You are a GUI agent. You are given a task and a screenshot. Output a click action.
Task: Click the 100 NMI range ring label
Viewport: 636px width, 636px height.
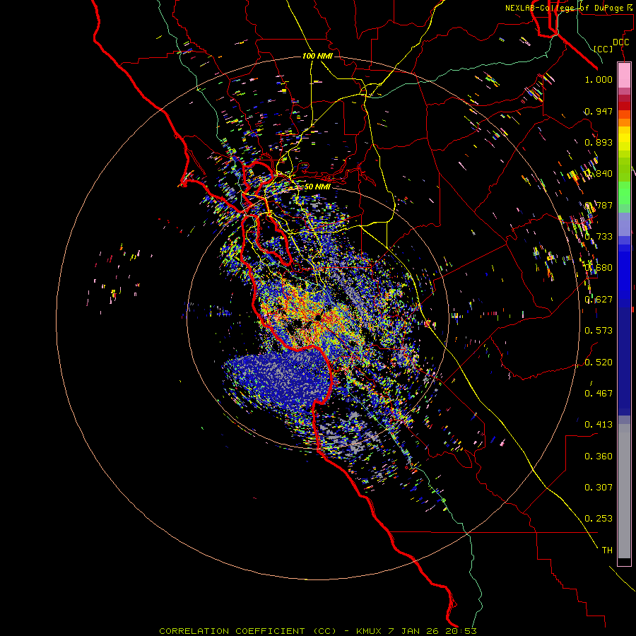(317, 56)
